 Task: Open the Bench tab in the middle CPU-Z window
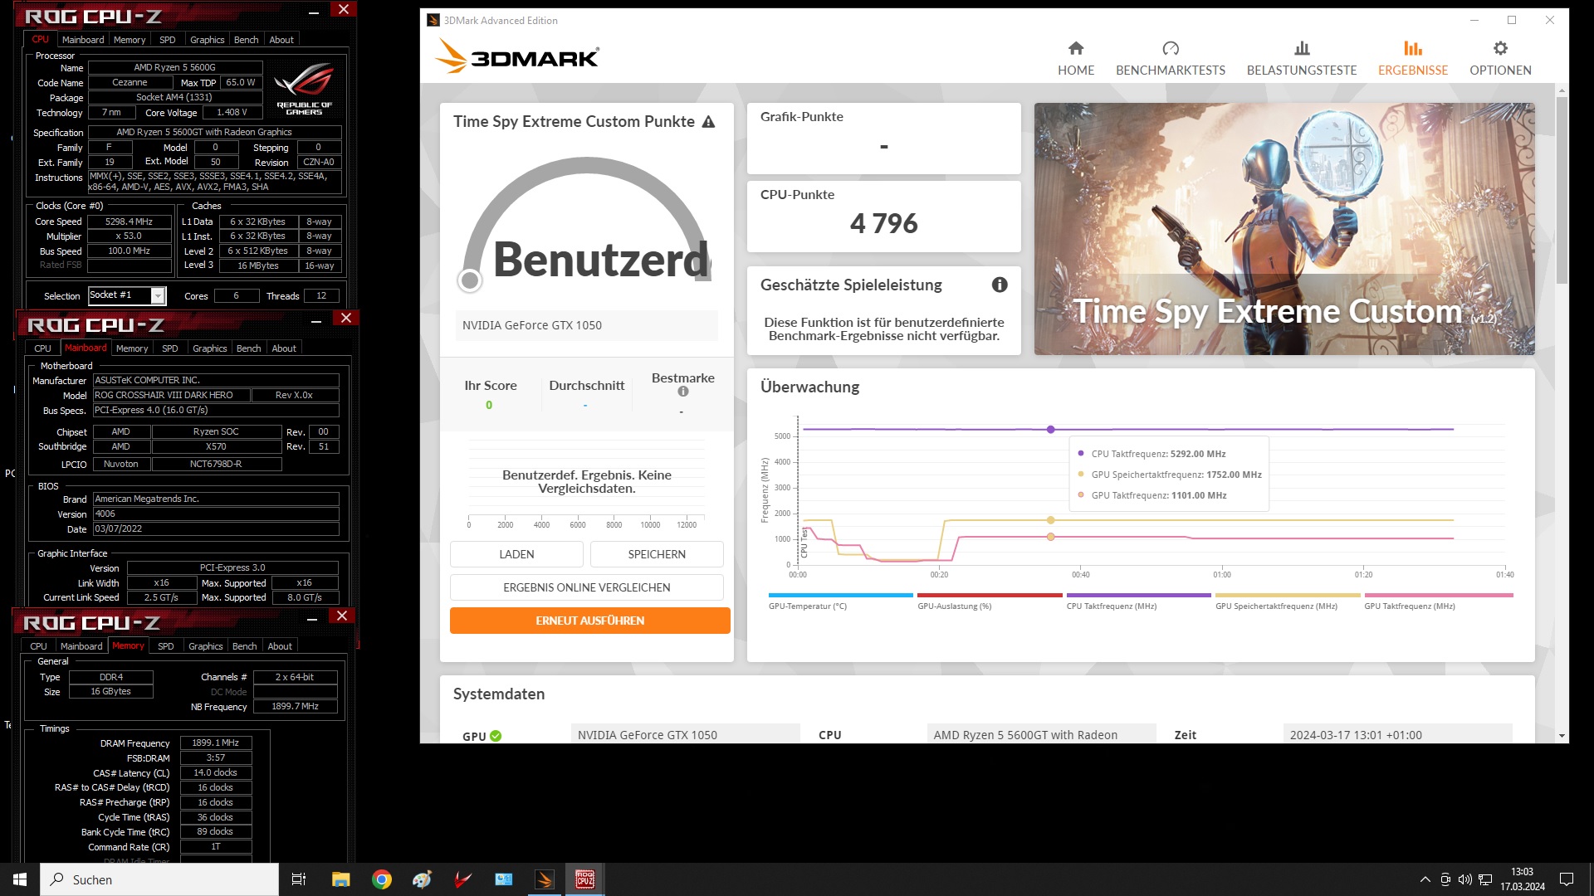[249, 348]
